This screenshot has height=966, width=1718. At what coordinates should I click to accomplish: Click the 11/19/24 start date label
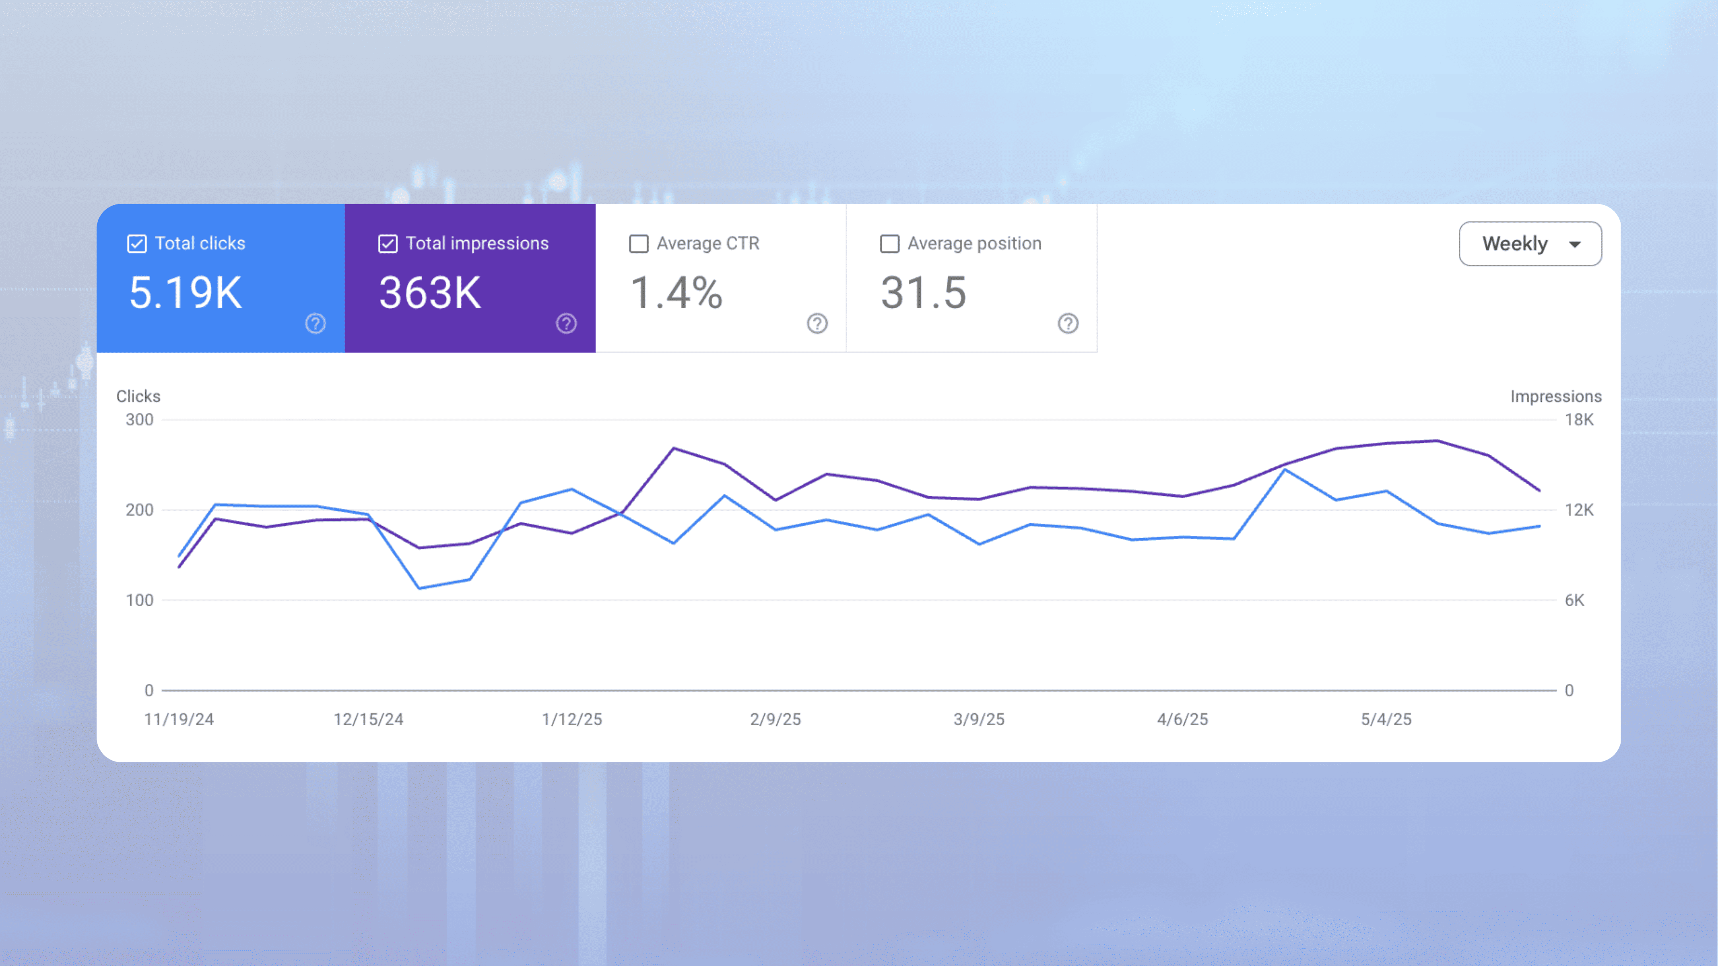point(179,719)
